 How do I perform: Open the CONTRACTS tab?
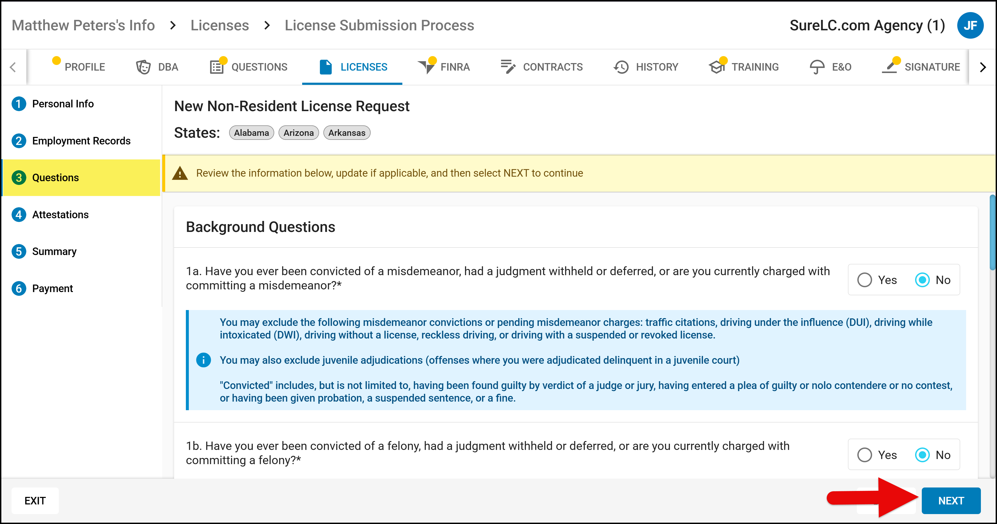pyautogui.click(x=541, y=67)
